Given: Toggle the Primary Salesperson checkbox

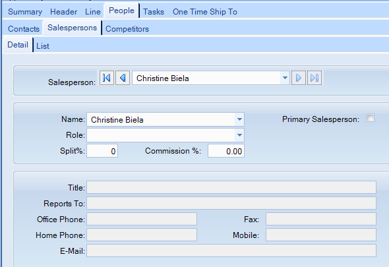Looking at the screenshot, I should click(x=370, y=117).
